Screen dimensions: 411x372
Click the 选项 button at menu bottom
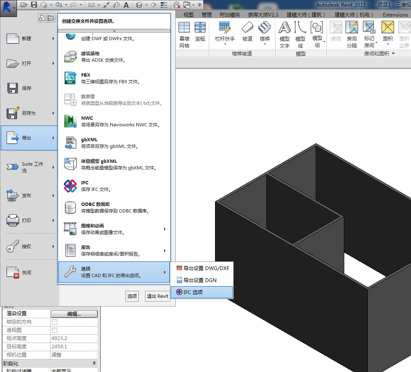coord(132,296)
